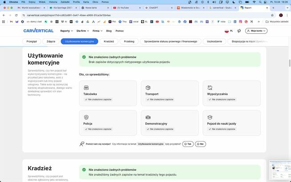This screenshot has height=182, width=291.
Task: Open the Blog link
Action: click(x=109, y=31)
